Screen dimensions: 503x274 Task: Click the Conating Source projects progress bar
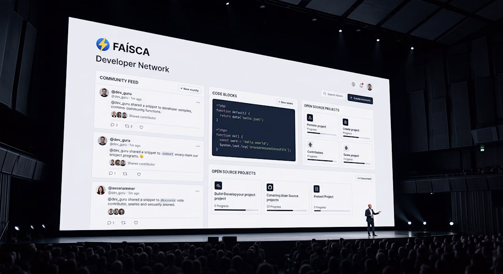[x=286, y=211]
